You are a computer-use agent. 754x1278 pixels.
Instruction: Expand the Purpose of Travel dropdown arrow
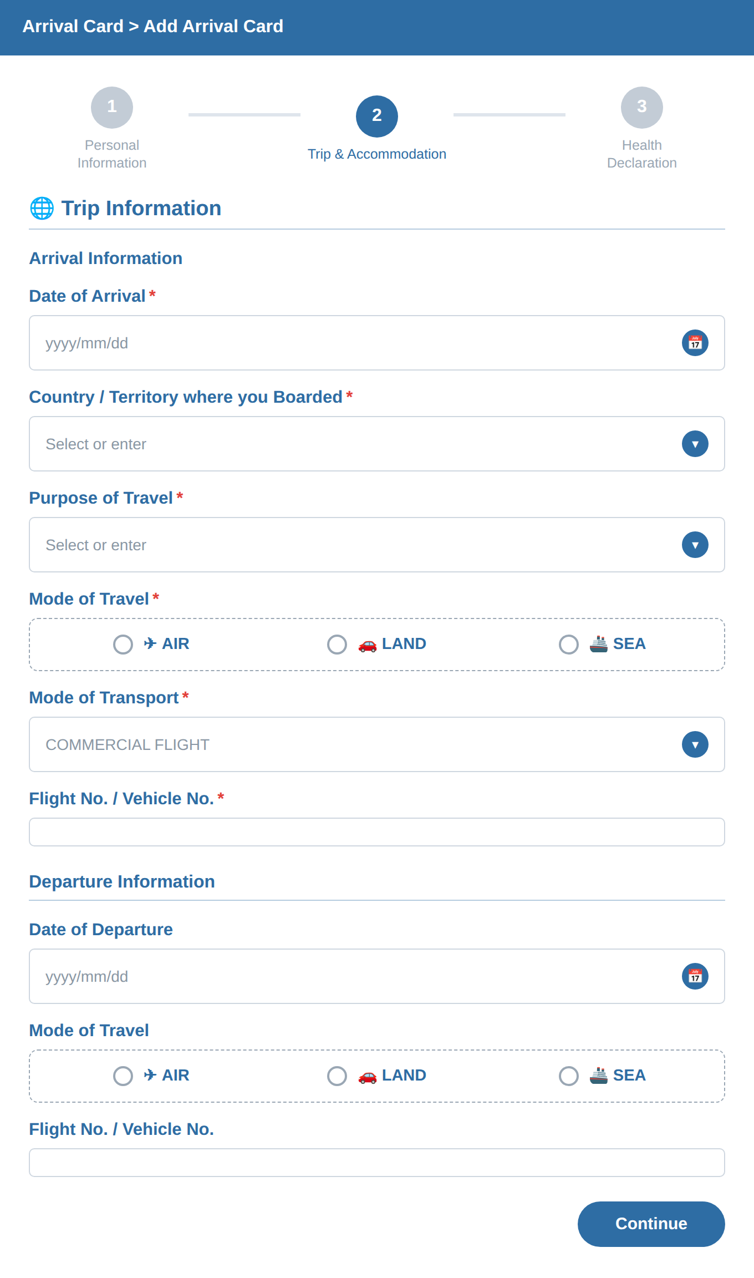[x=695, y=545]
